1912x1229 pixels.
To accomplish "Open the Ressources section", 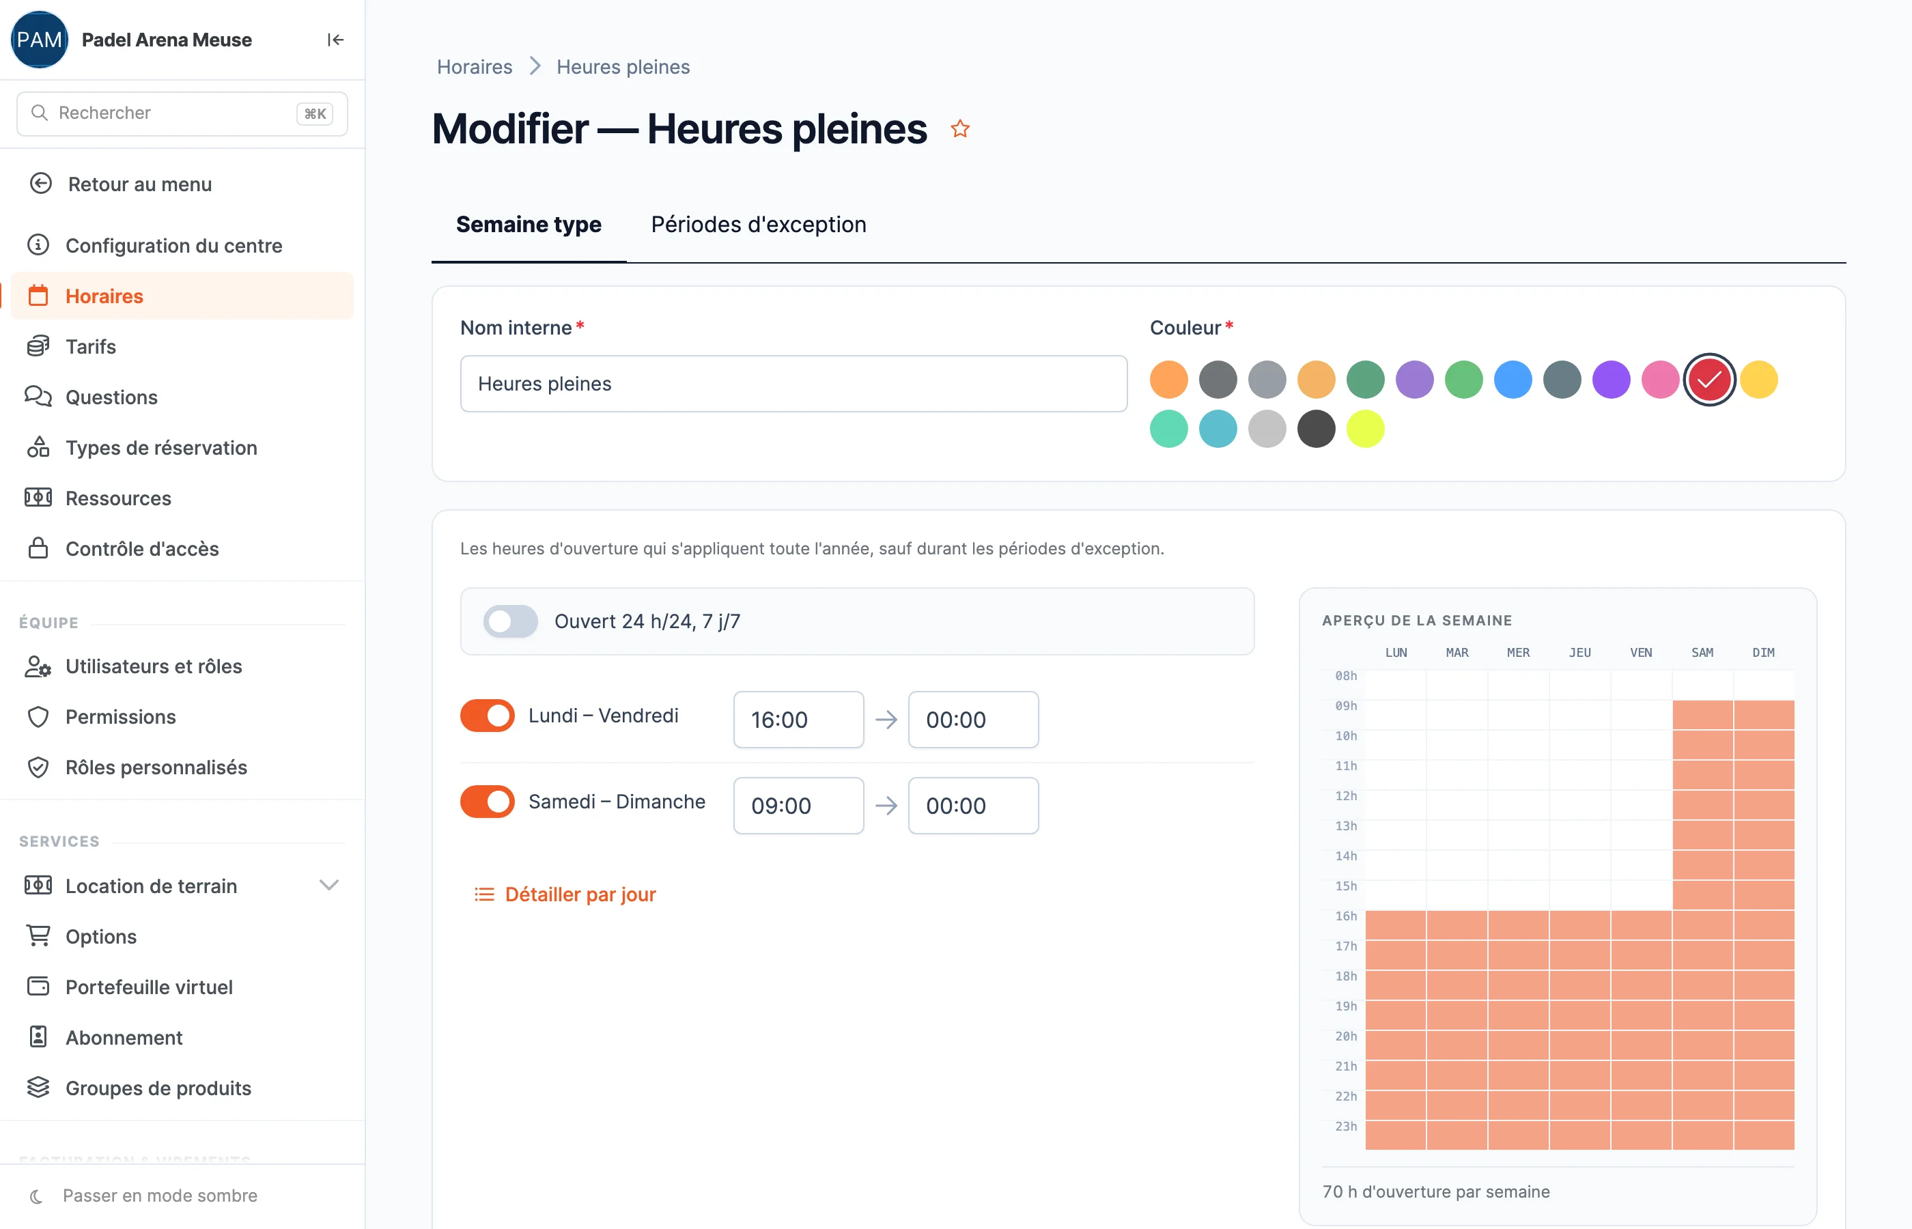I will point(183,498).
